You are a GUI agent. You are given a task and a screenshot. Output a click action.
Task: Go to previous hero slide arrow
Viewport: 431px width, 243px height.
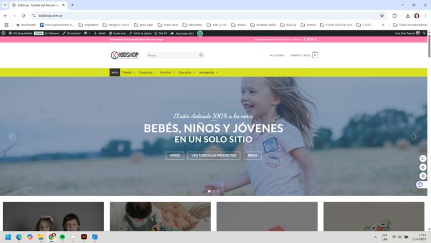[x=12, y=136]
